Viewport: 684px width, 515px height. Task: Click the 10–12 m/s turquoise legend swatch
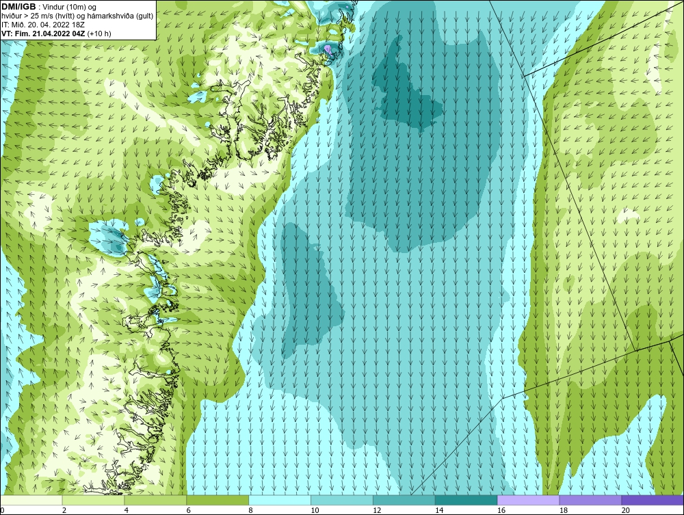pyautogui.click(x=342, y=500)
